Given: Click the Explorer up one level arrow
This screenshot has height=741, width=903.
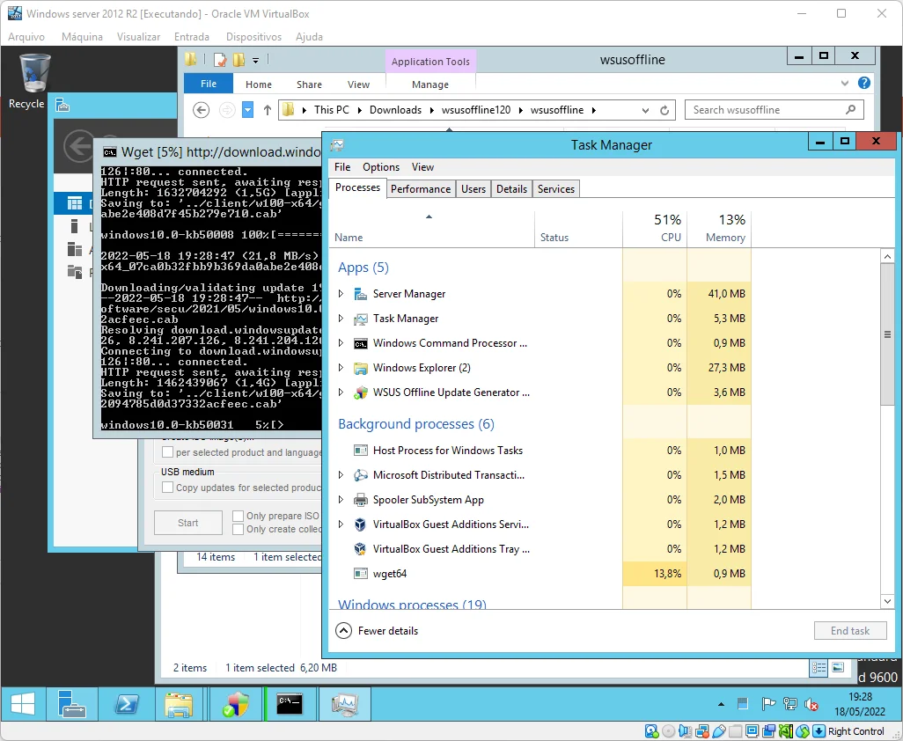Looking at the screenshot, I should click(268, 109).
